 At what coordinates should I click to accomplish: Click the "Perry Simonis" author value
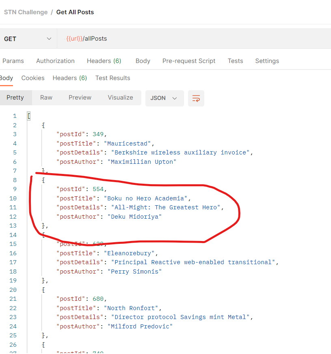[x=134, y=271]
